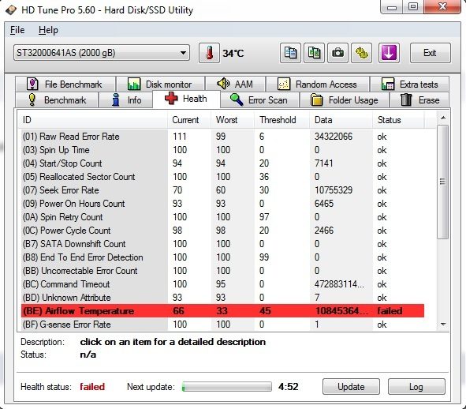Open the options wrench icon
Screen dimensions: 466x409
pyautogui.click(x=361, y=53)
